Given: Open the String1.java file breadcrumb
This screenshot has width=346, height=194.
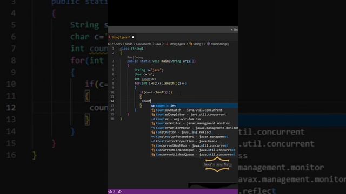Looking at the screenshot, I should [177, 44].
